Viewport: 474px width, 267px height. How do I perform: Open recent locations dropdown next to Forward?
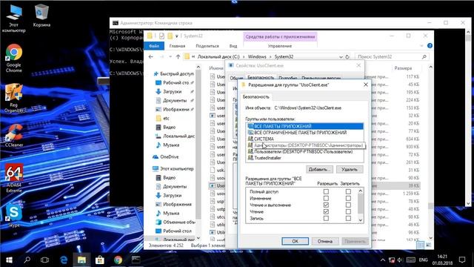click(170, 56)
